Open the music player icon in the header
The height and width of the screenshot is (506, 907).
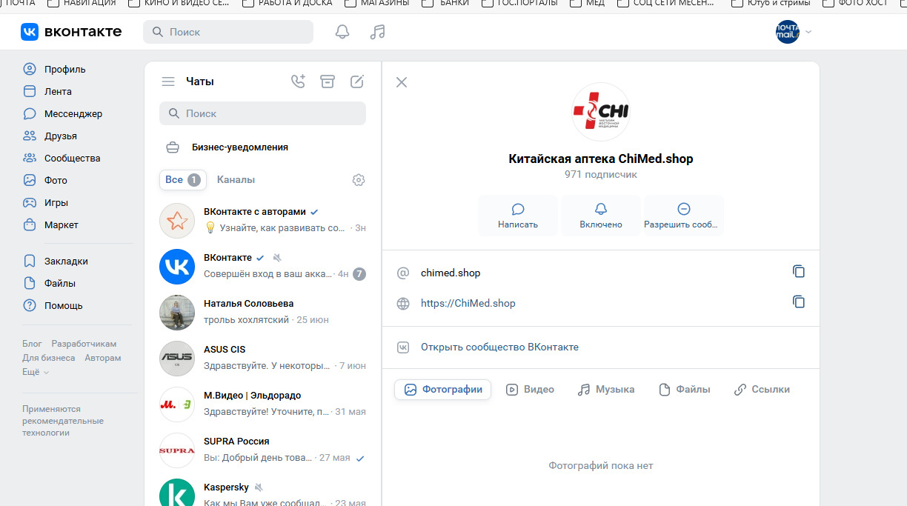coord(378,32)
